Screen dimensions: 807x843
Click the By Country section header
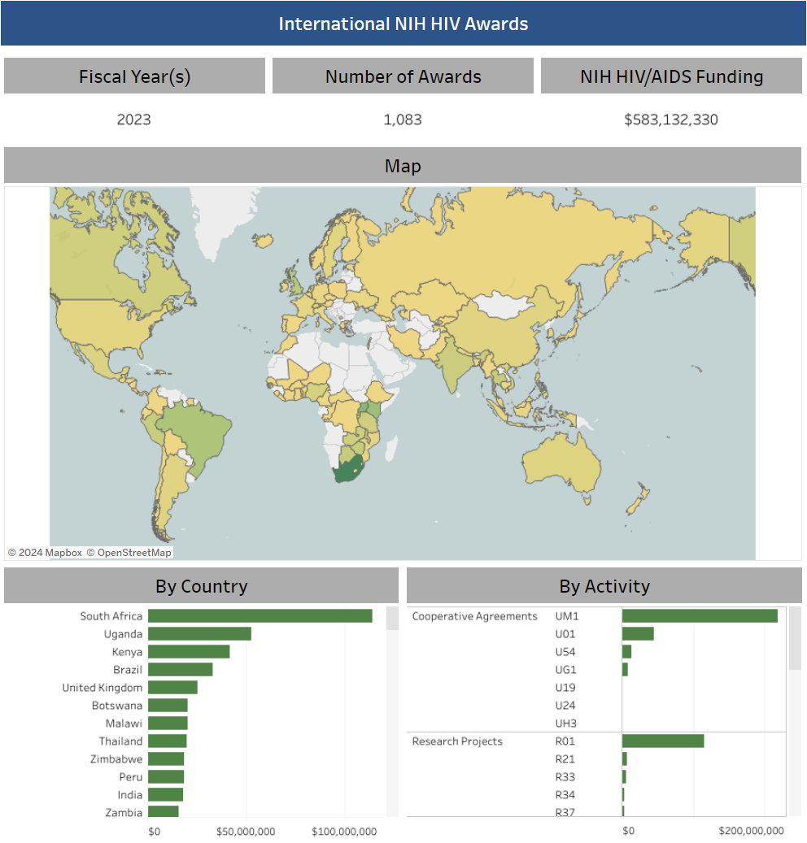pos(201,585)
